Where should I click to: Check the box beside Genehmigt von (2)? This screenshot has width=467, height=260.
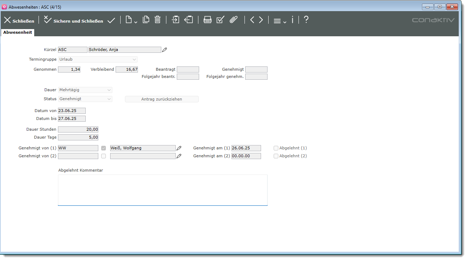(x=104, y=156)
